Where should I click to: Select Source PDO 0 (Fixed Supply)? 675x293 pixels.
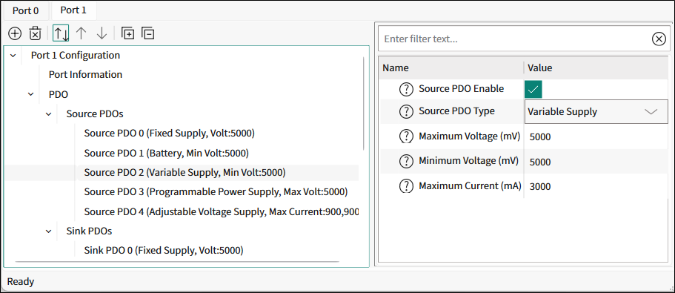click(170, 134)
